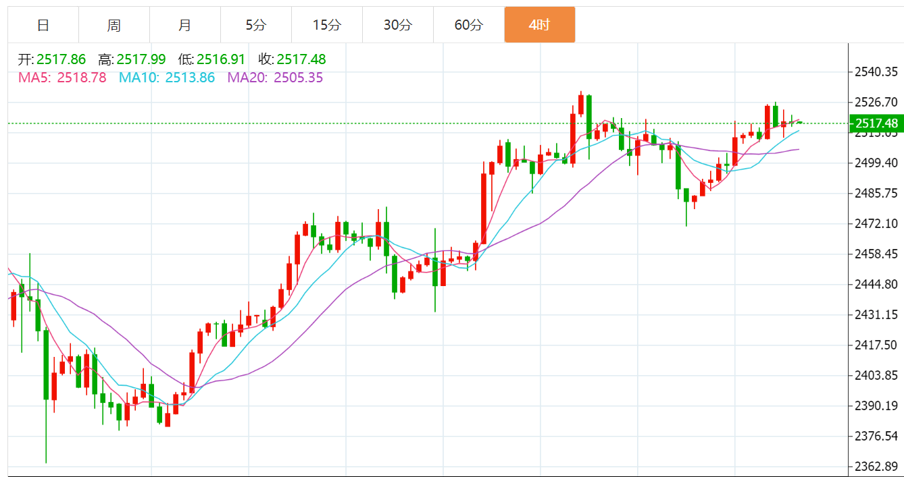Viewport: 904px width, 477px height.
Task: Select the 2403.85 price axis label
Action: (x=876, y=375)
